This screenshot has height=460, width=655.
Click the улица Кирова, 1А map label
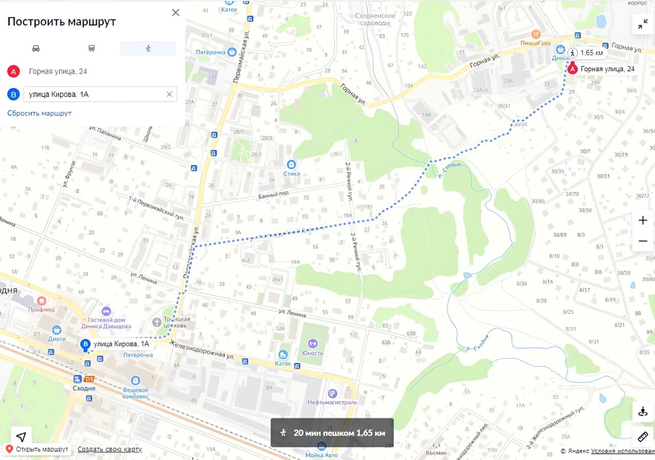click(x=121, y=344)
